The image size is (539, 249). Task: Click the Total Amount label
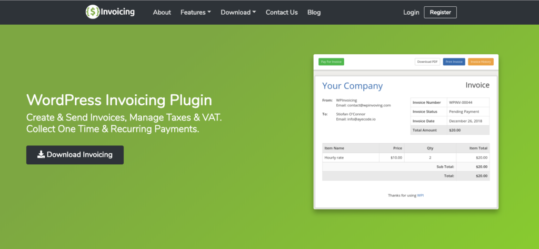(x=425, y=131)
